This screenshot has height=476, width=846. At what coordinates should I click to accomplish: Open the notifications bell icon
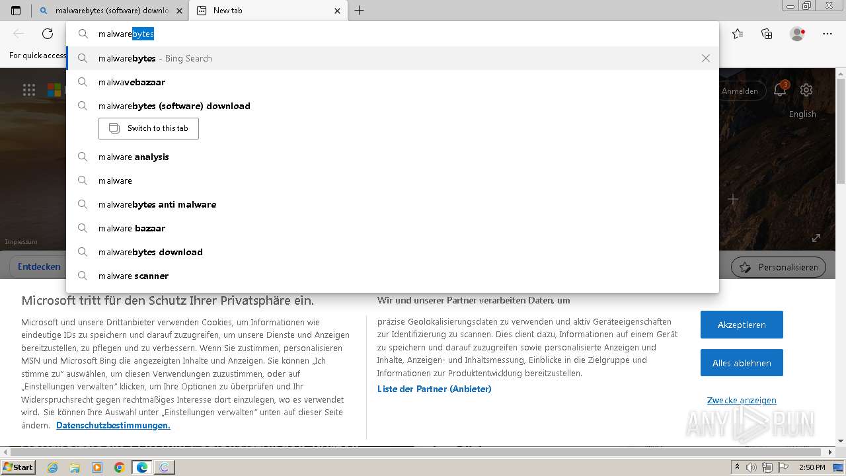780,90
